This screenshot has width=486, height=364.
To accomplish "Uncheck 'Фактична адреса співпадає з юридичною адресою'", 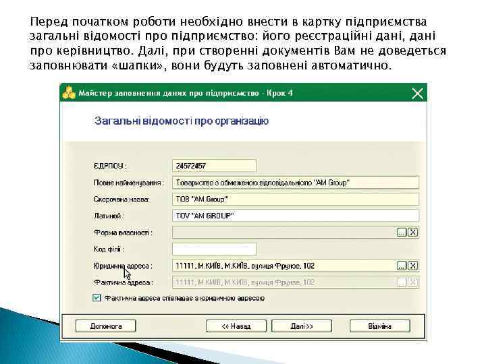I will (97, 298).
